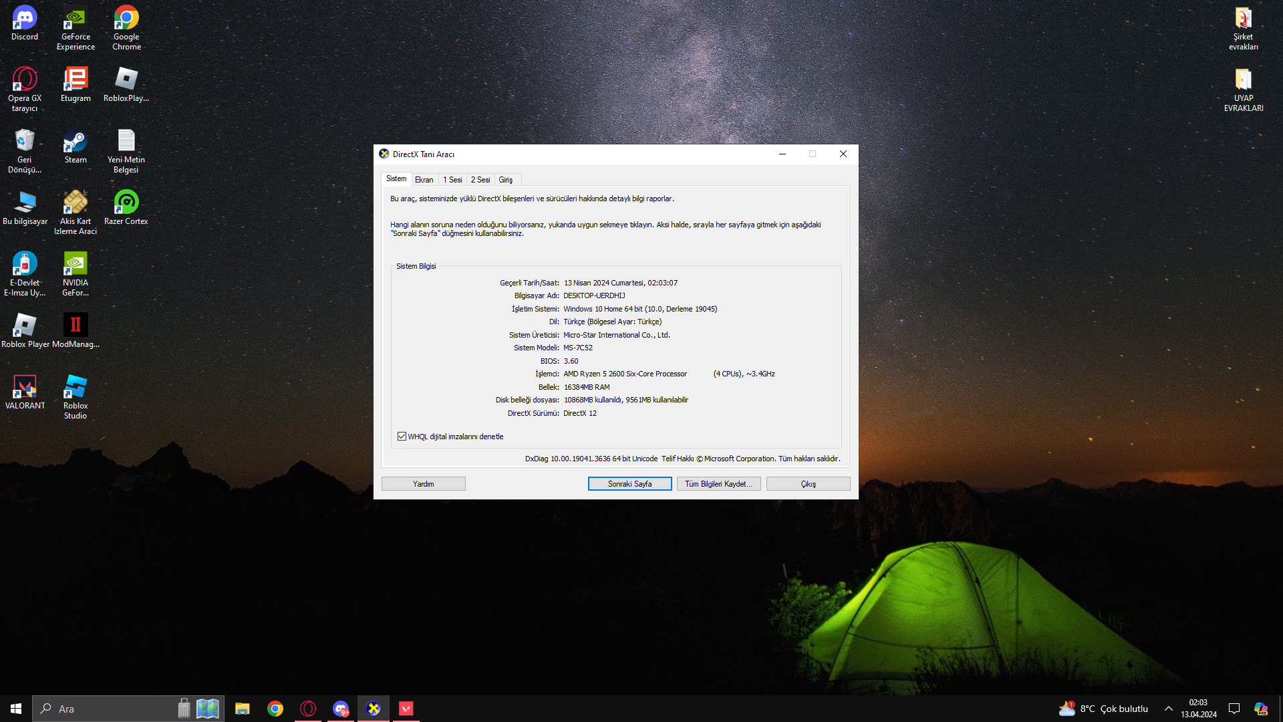1283x722 pixels.
Task: Open the VALORANT desktop shortcut
Action: [x=25, y=388]
